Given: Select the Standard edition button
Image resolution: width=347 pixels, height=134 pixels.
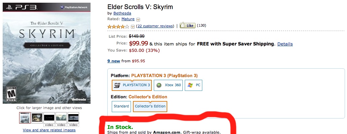Looking at the screenshot, I should point(121,106).
